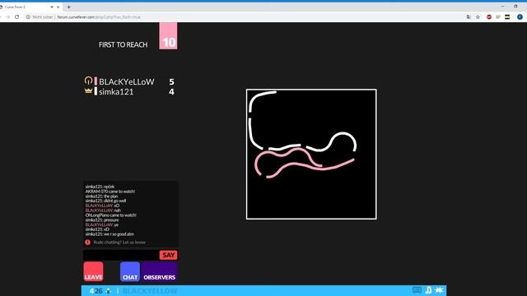The width and height of the screenshot is (527, 296).
Task: Click the pink color swatch beside BLAcKYeLLoW
Action: tap(96, 81)
